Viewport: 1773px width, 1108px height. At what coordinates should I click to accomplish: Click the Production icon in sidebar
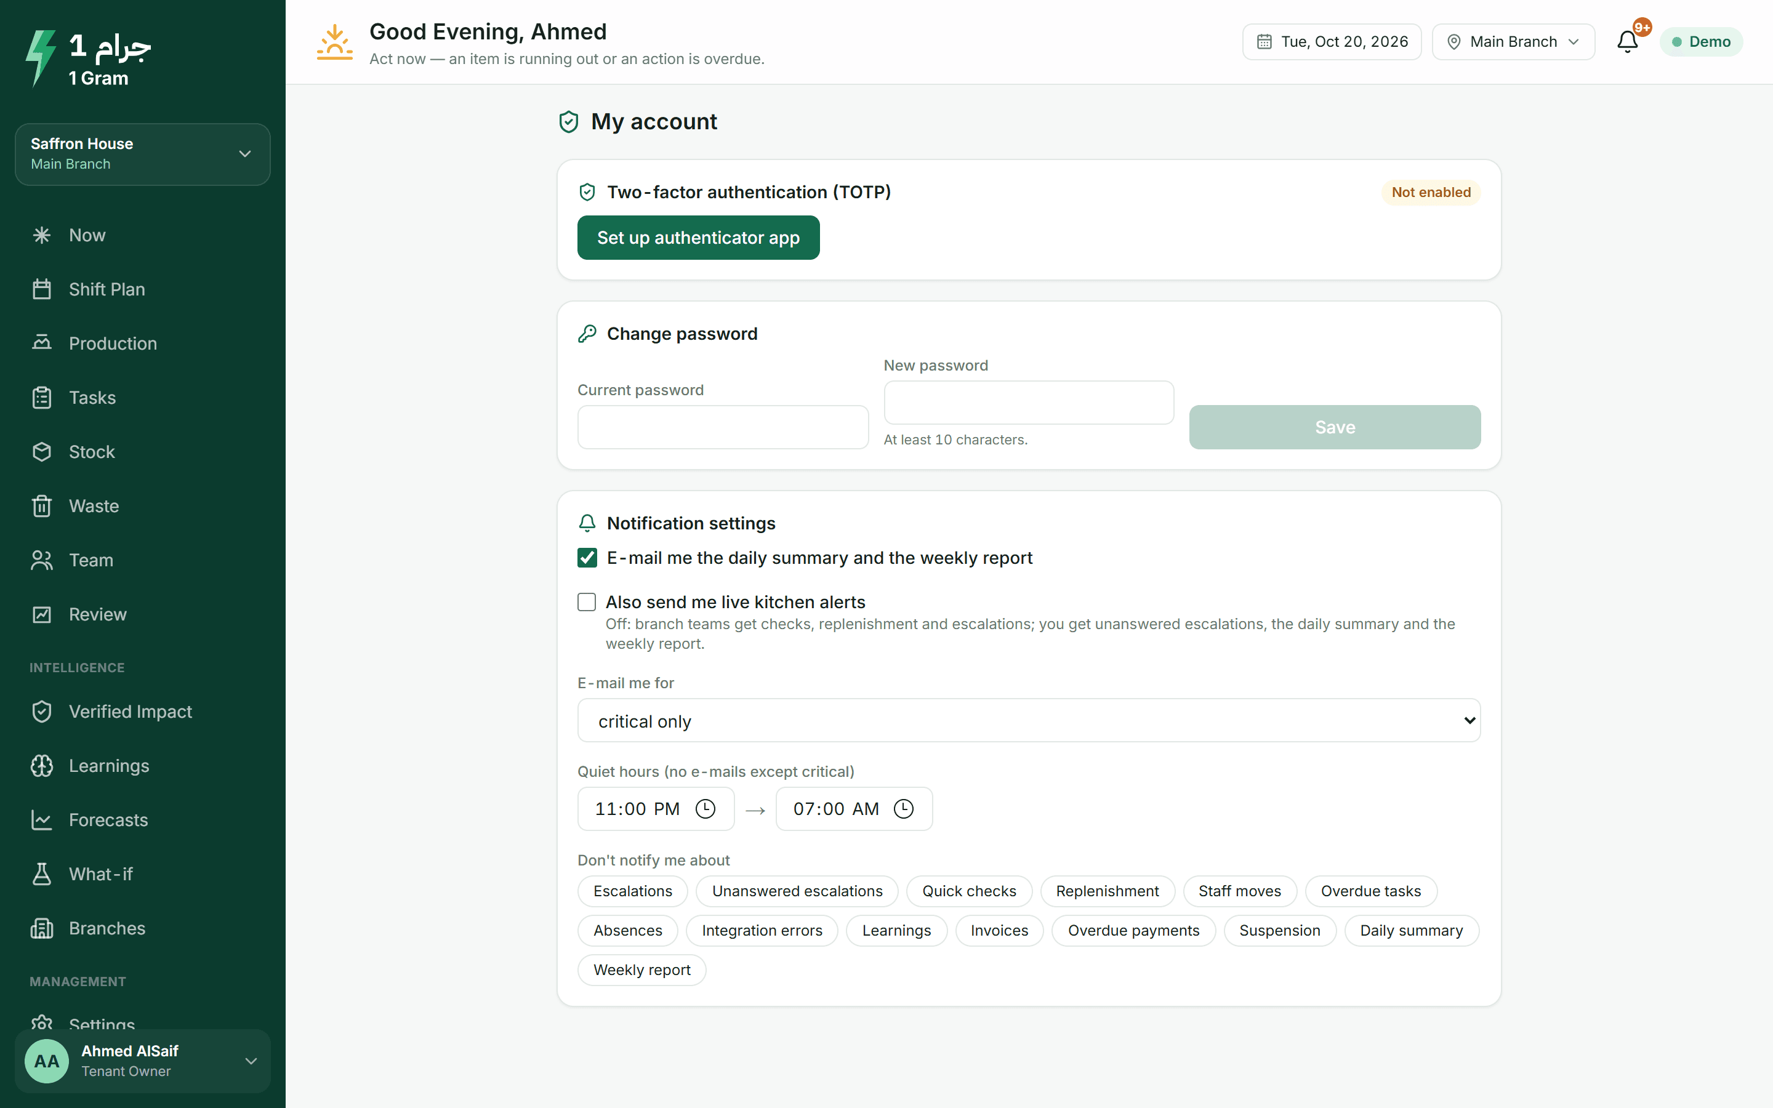(x=42, y=343)
